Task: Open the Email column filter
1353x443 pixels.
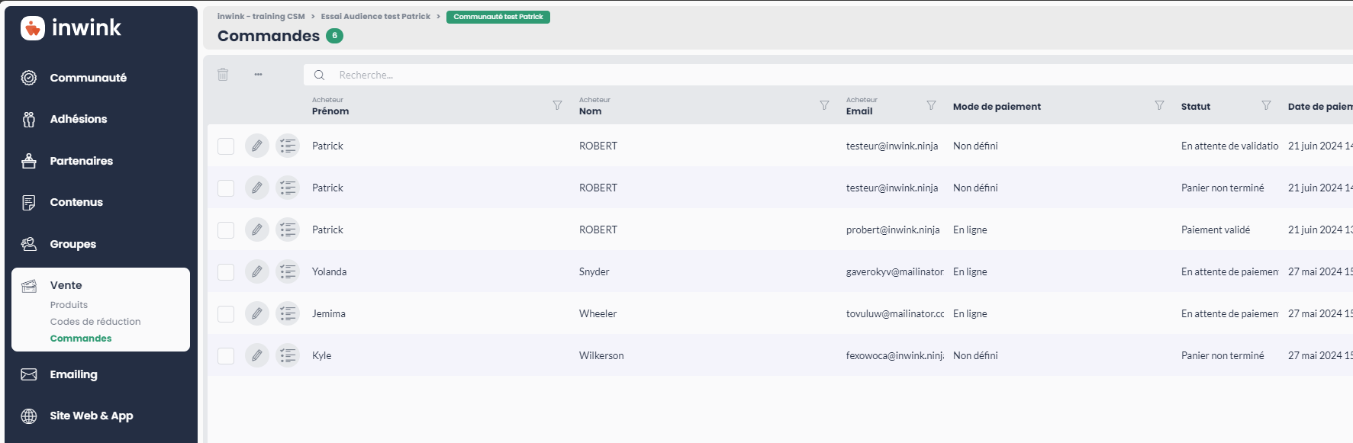Action: point(931,105)
